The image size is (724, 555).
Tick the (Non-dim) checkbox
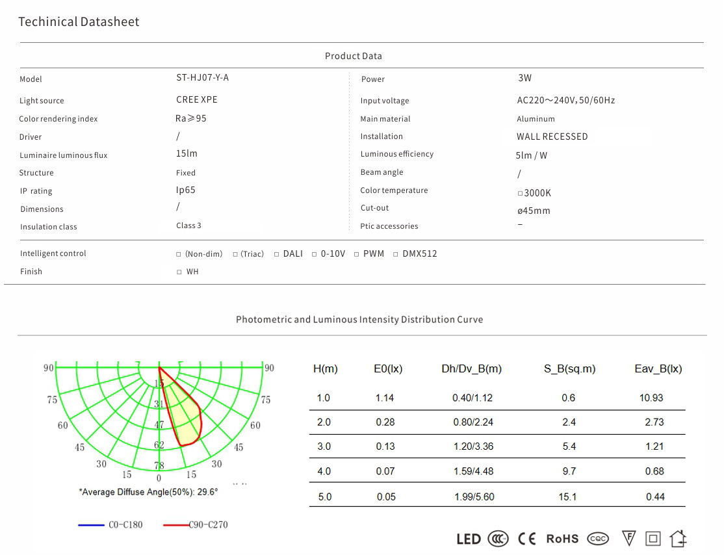tap(179, 254)
